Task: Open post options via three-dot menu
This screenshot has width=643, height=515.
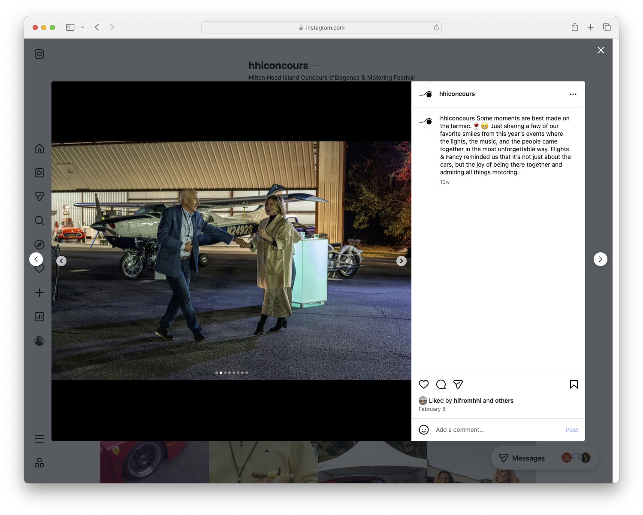Action: click(573, 94)
